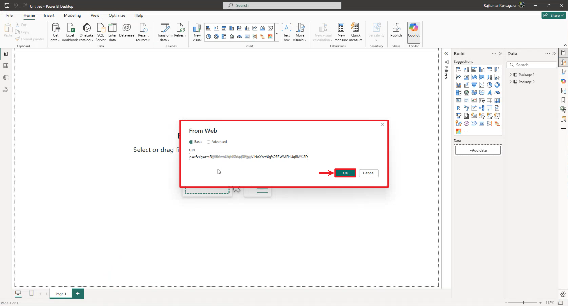Open the Modeling ribbon tab
Viewport: 568px width, 306px height.
tap(72, 15)
